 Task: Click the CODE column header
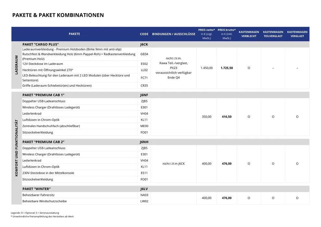coord(144,34)
